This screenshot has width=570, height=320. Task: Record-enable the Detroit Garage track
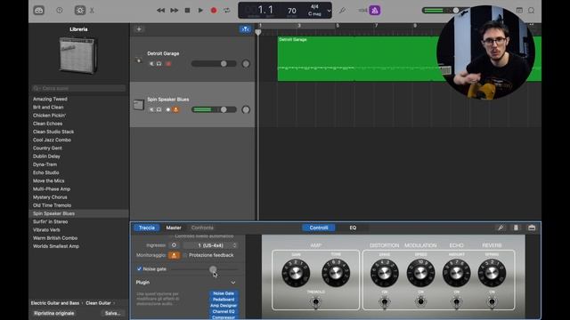click(168, 64)
